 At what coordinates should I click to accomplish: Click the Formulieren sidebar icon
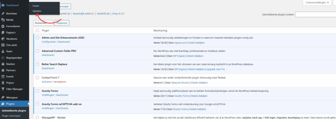[x=3, y=26]
